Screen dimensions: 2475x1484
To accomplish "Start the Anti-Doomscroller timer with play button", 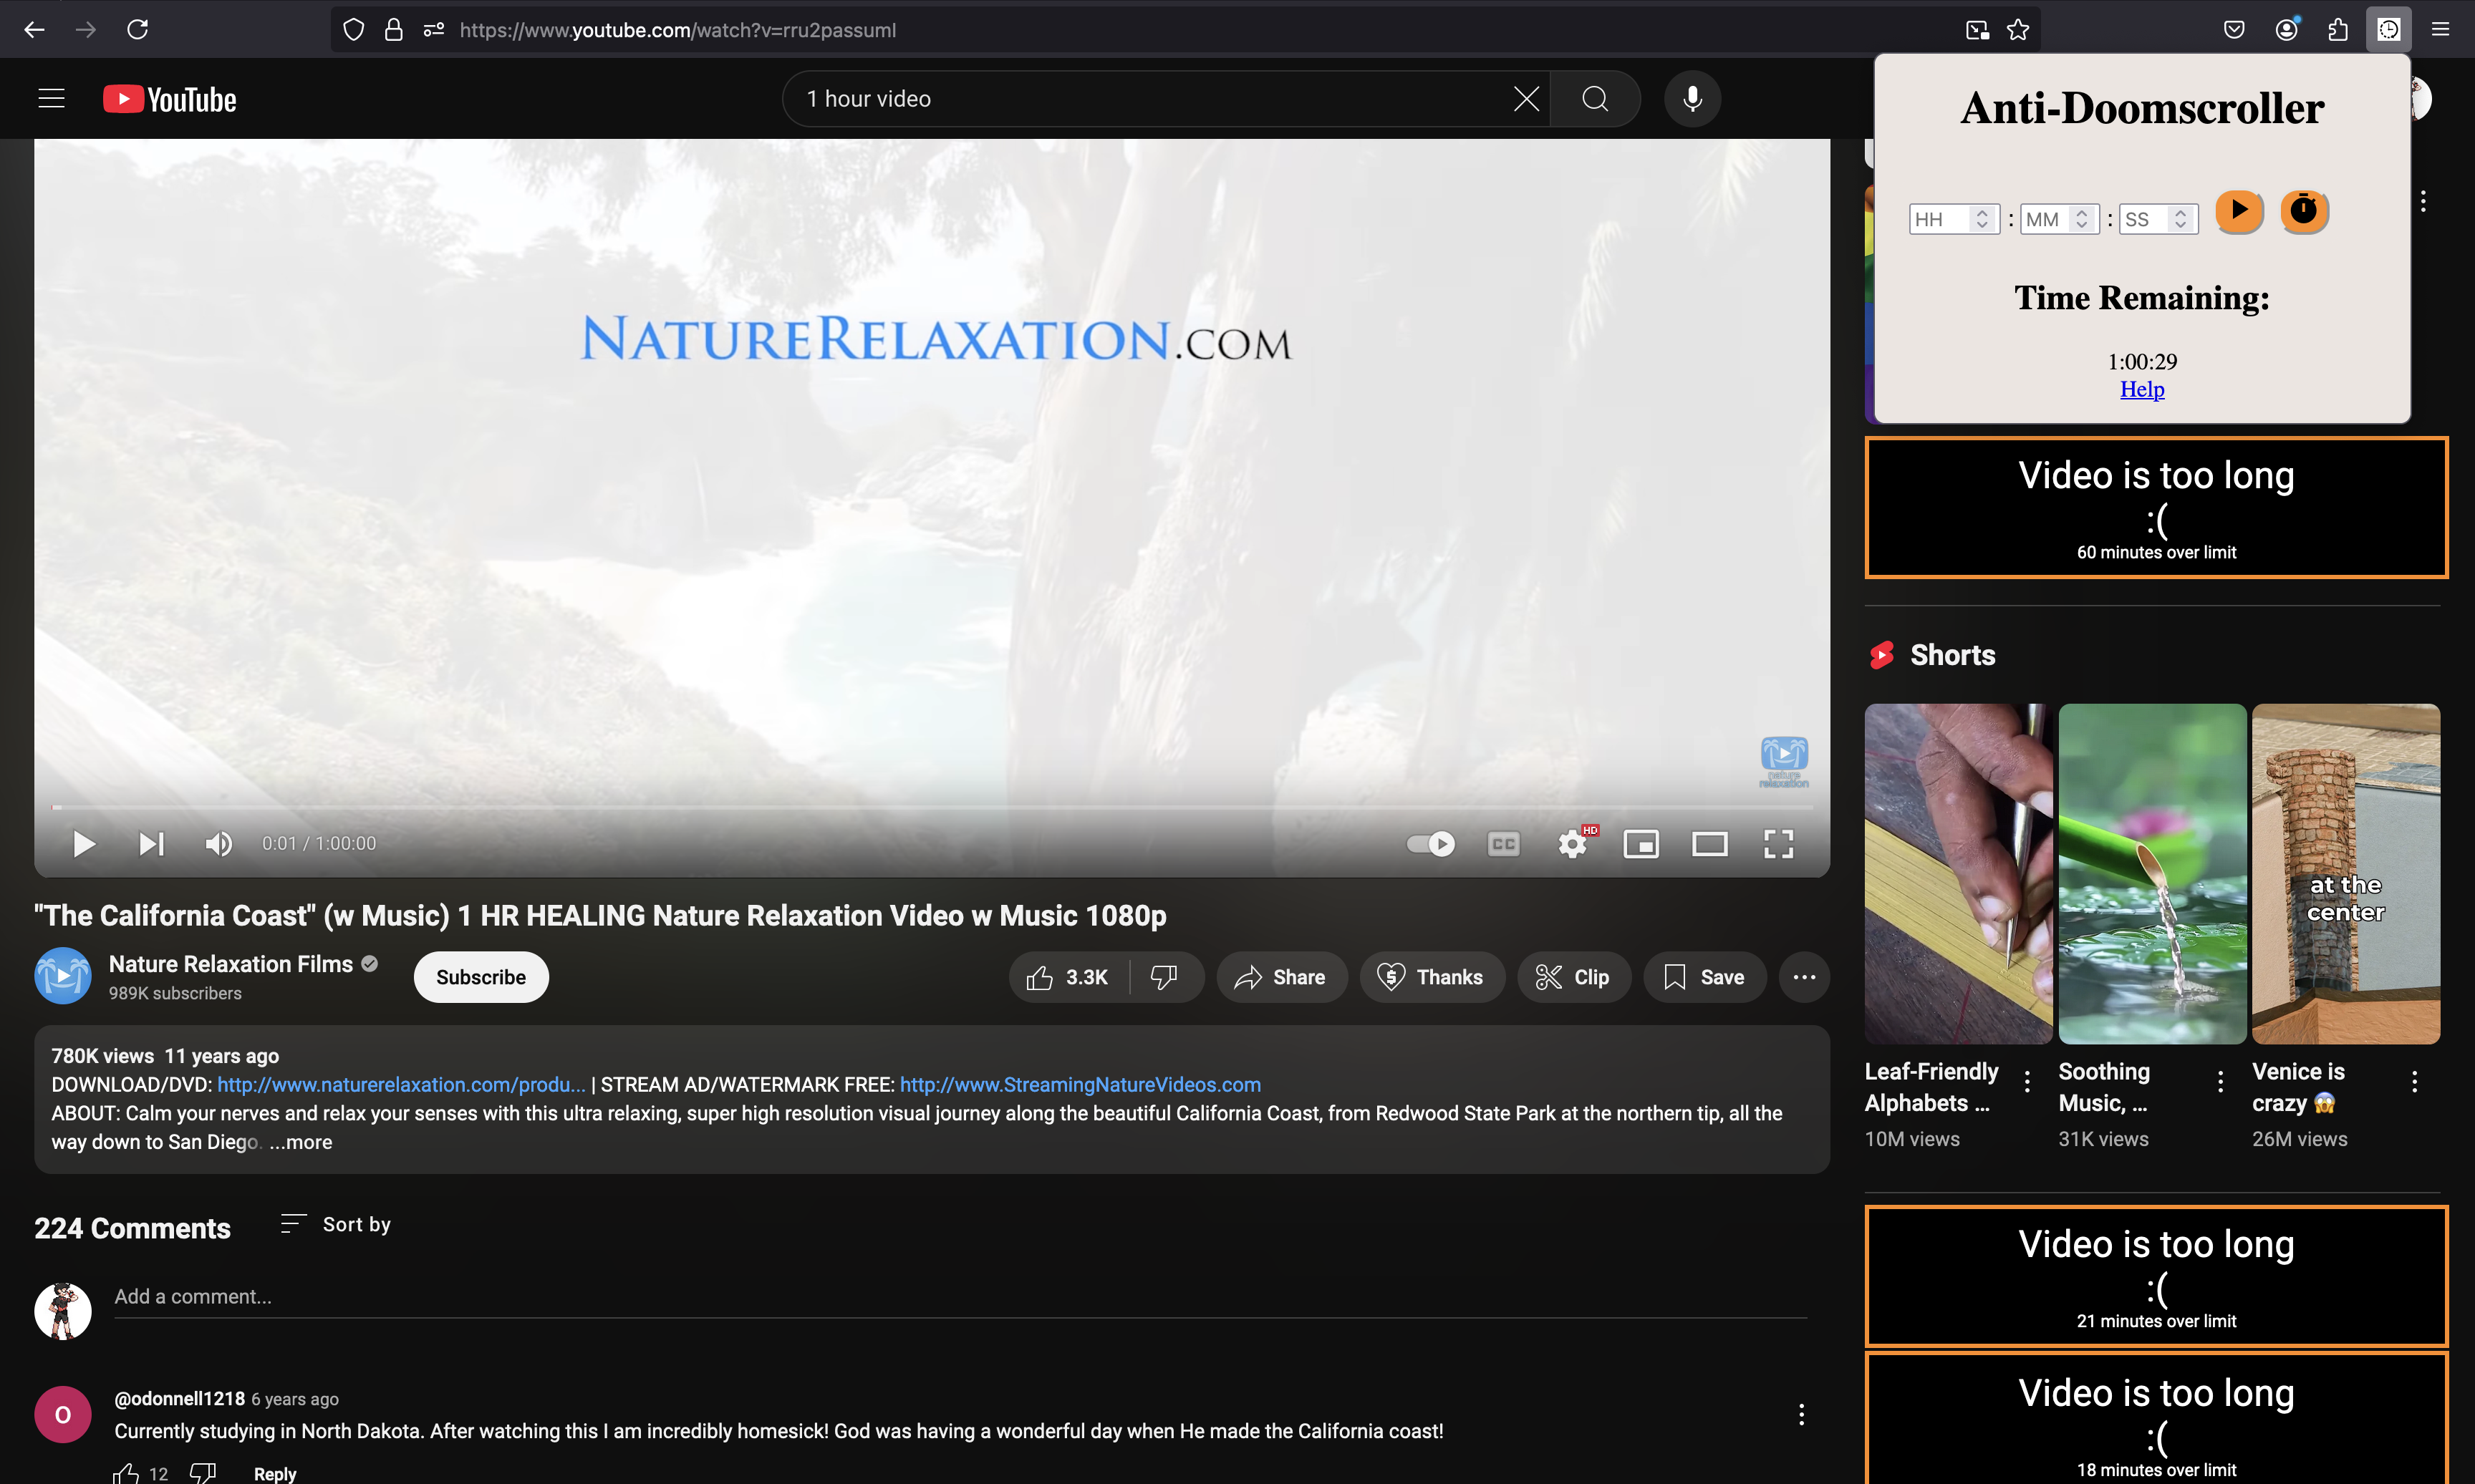I will (x=2239, y=211).
